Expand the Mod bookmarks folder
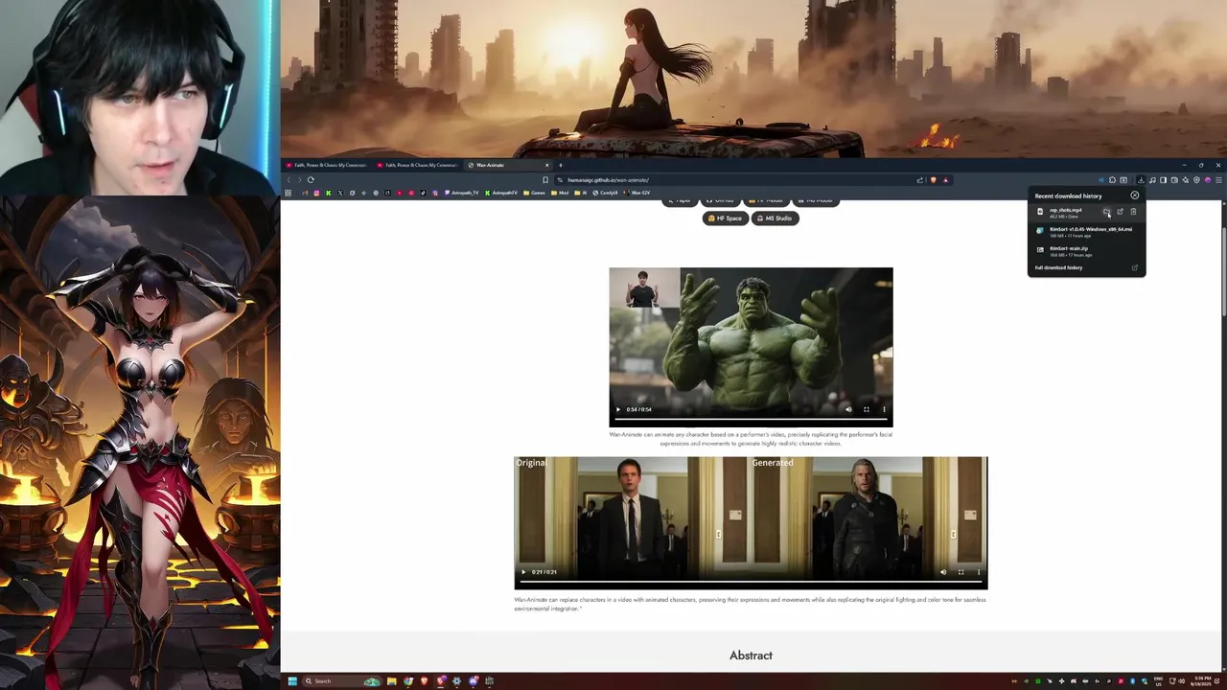 click(560, 193)
